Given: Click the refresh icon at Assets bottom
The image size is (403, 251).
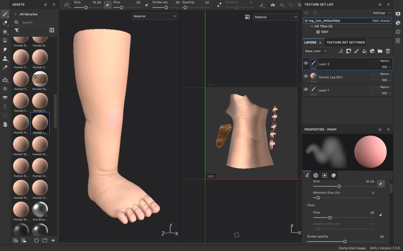Looking at the screenshot, I should pyautogui.click(x=36, y=240).
